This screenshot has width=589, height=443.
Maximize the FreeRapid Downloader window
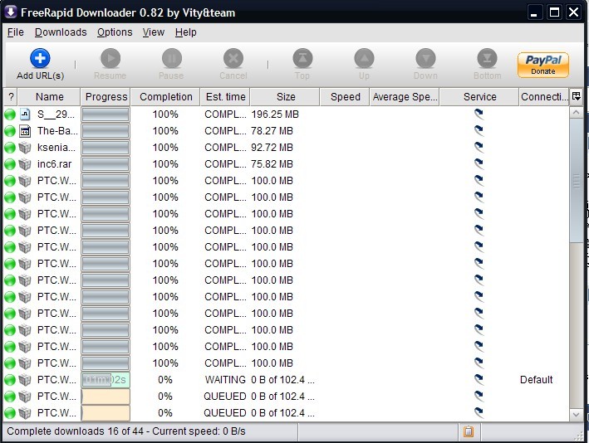(554, 12)
